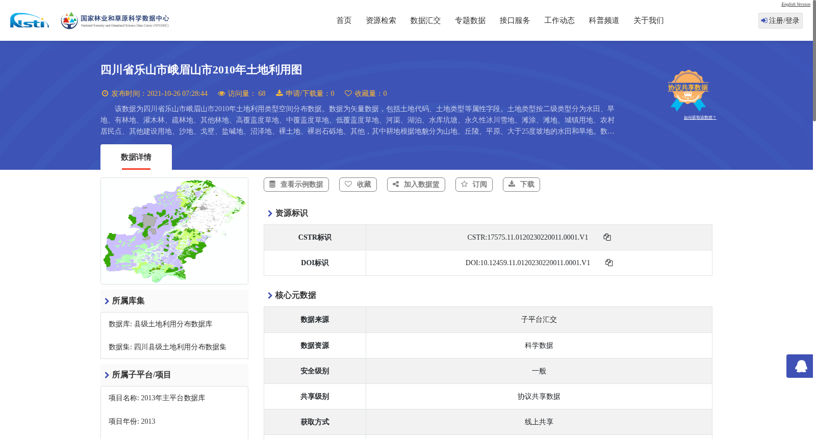This screenshot has width=816, height=439.
Task: Open the 资源检索 menu
Action: point(381,20)
